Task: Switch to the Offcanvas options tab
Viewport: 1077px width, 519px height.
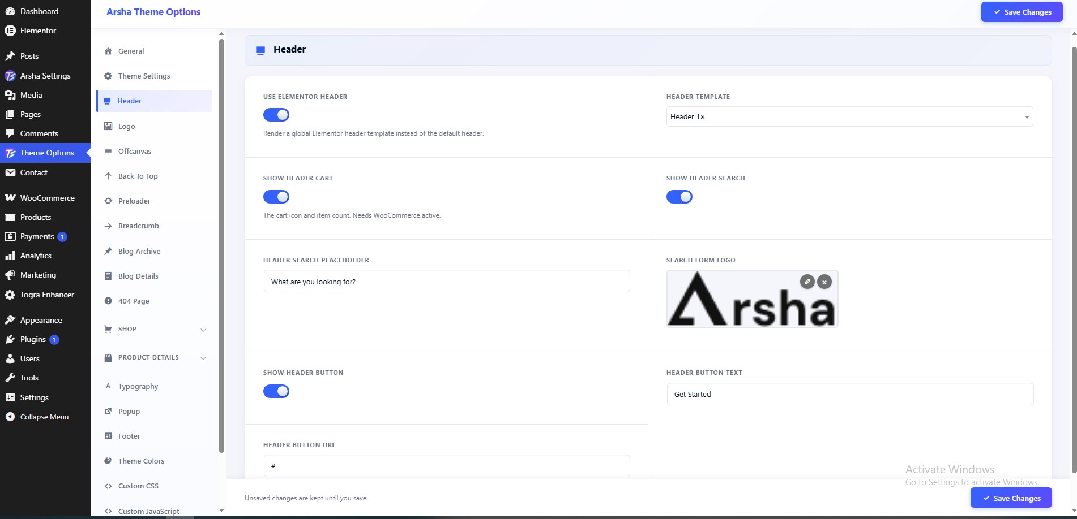Action: click(154, 151)
